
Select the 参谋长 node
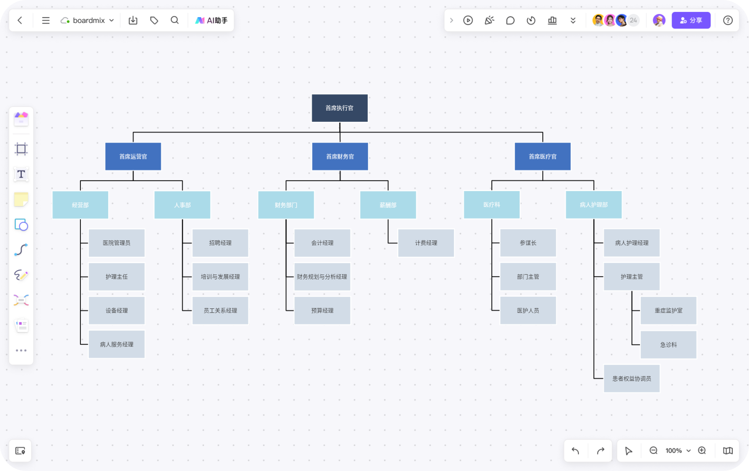click(528, 243)
